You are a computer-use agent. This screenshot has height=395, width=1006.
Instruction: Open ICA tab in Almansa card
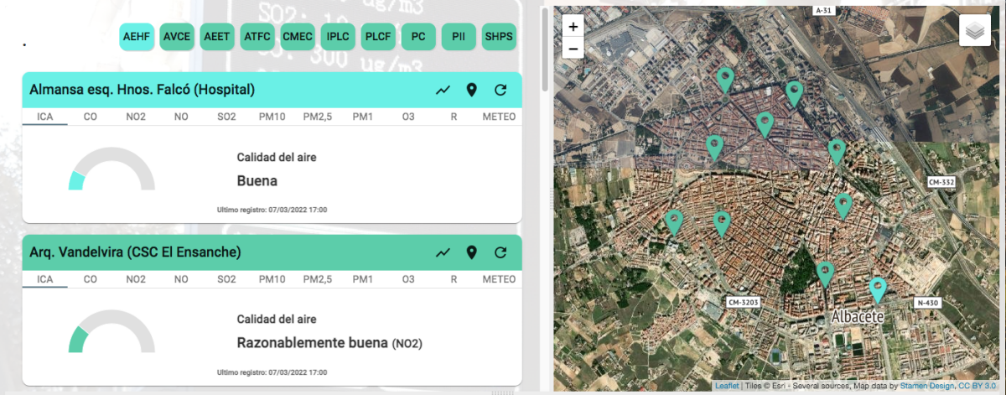[45, 116]
